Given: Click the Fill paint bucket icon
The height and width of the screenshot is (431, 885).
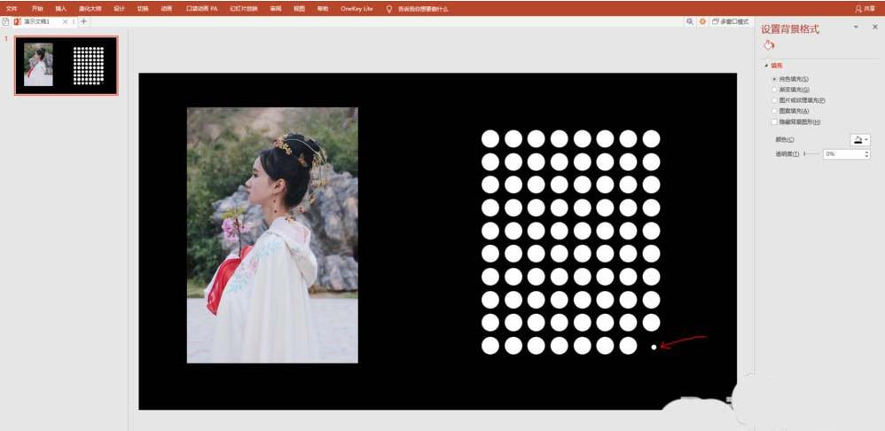Looking at the screenshot, I should point(769,45).
